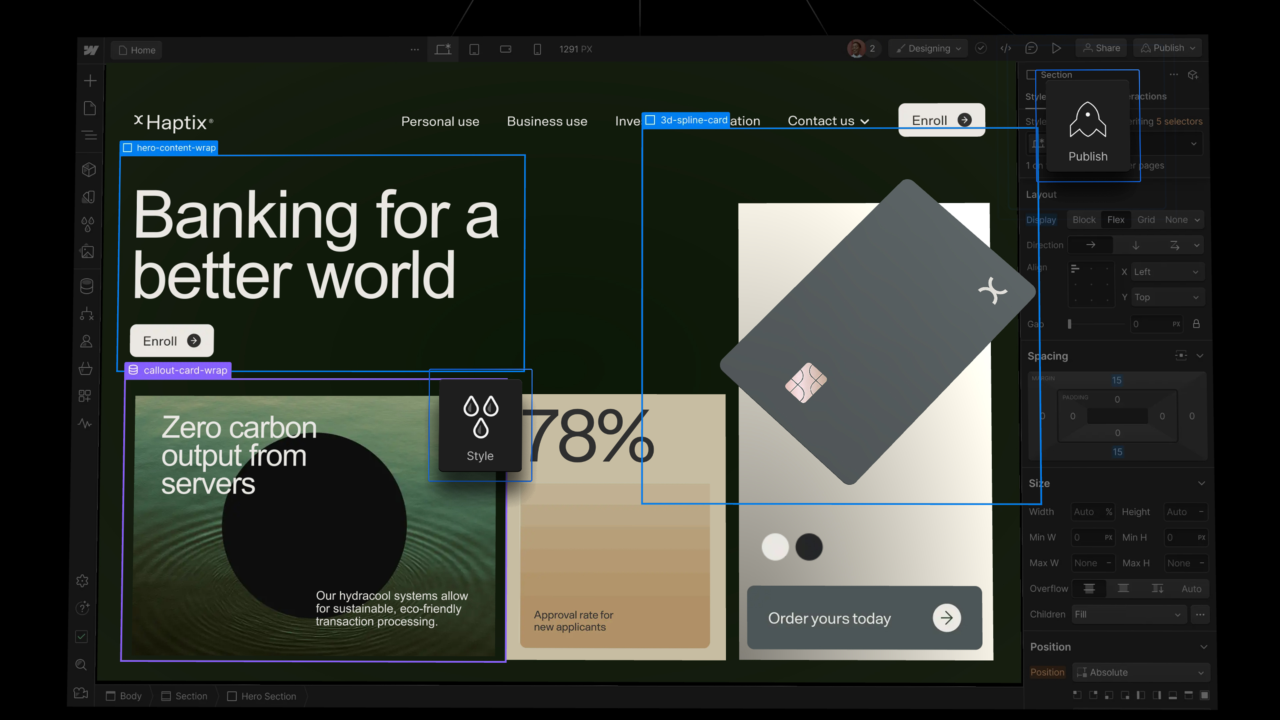This screenshot has height=720, width=1280.
Task: Click the Share button
Action: pyautogui.click(x=1101, y=48)
